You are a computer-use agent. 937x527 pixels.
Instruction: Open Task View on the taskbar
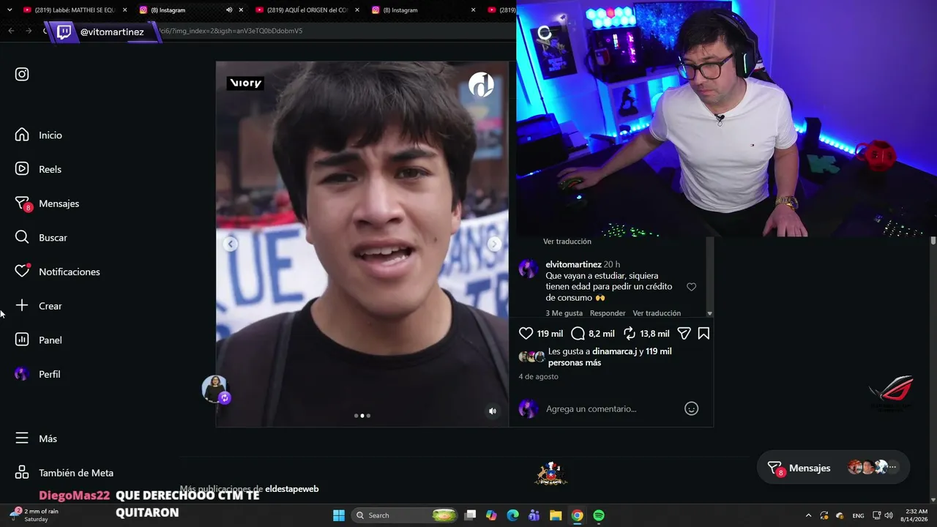click(471, 515)
